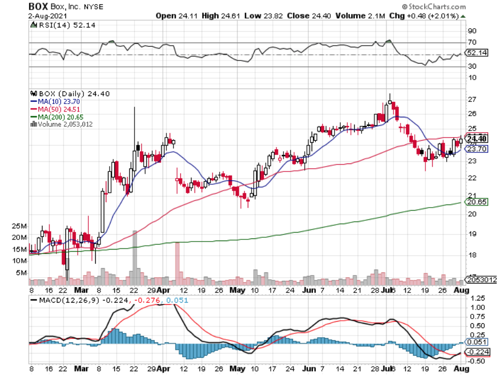Screen dimensions: 502x378
Task: Click the candlestick icon beside BOX (Daily)
Action: point(34,93)
